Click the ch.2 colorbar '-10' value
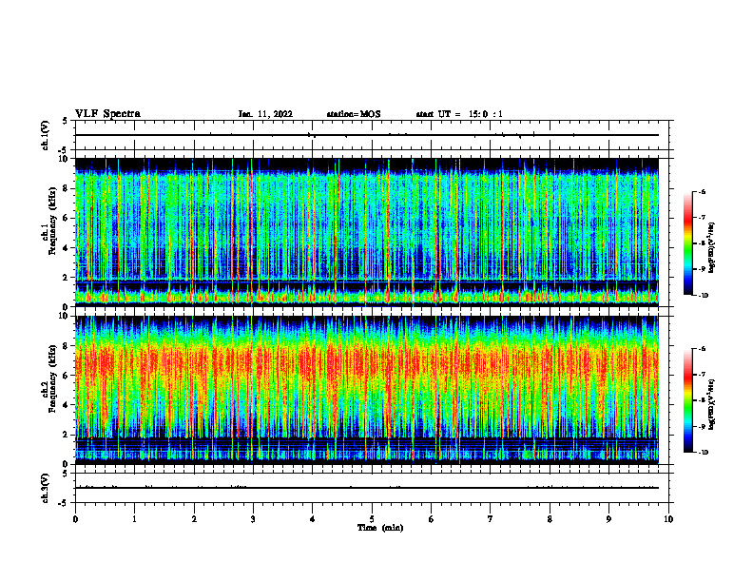The width and height of the screenshot is (753, 582). coord(704,453)
